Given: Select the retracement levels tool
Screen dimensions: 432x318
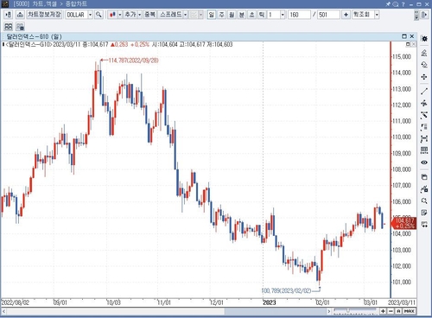Looking at the screenshot, I should point(424,127).
